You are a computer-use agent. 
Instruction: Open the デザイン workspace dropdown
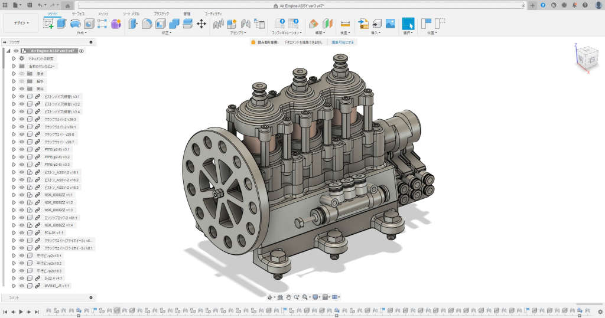pyautogui.click(x=21, y=24)
